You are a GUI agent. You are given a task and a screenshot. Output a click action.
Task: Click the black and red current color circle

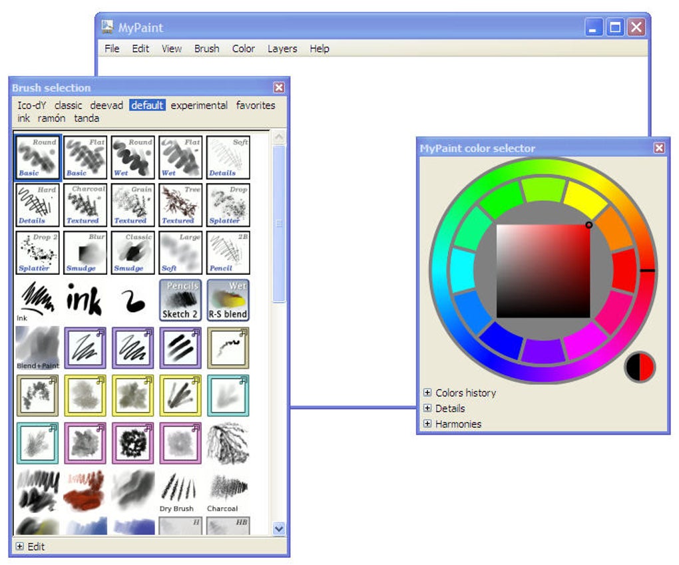click(x=640, y=367)
